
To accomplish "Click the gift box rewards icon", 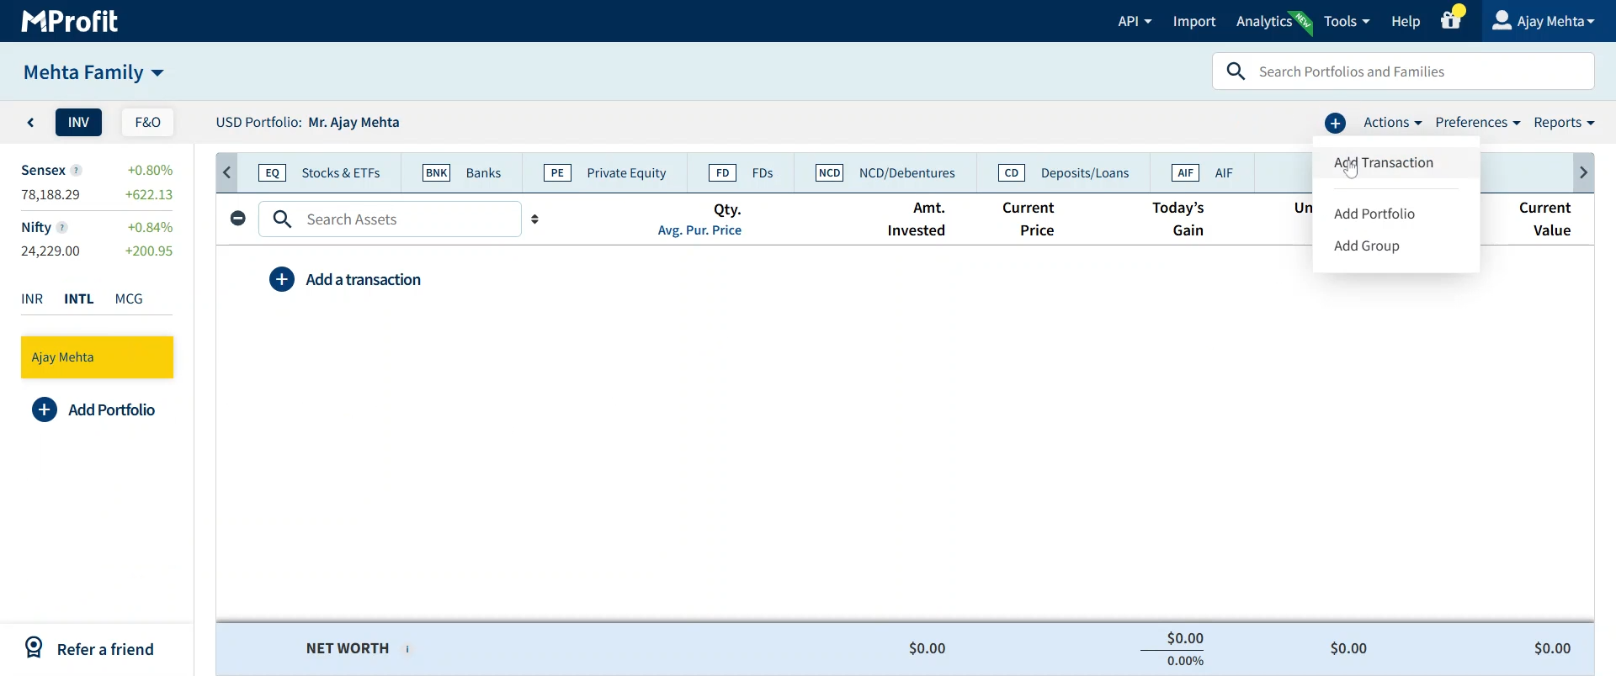I will [x=1450, y=21].
